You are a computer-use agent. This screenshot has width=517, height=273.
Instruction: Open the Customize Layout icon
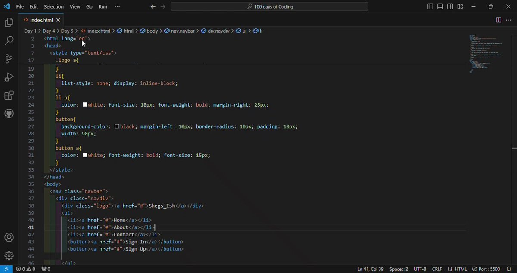point(460,6)
